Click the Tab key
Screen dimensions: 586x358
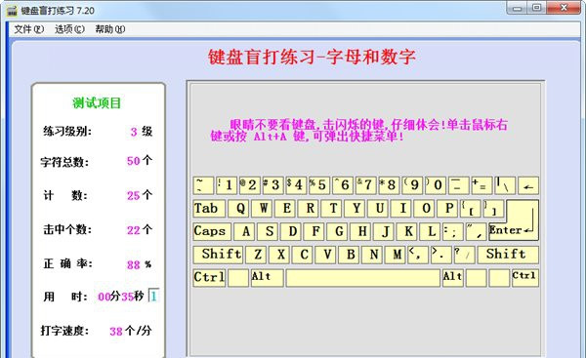click(209, 209)
